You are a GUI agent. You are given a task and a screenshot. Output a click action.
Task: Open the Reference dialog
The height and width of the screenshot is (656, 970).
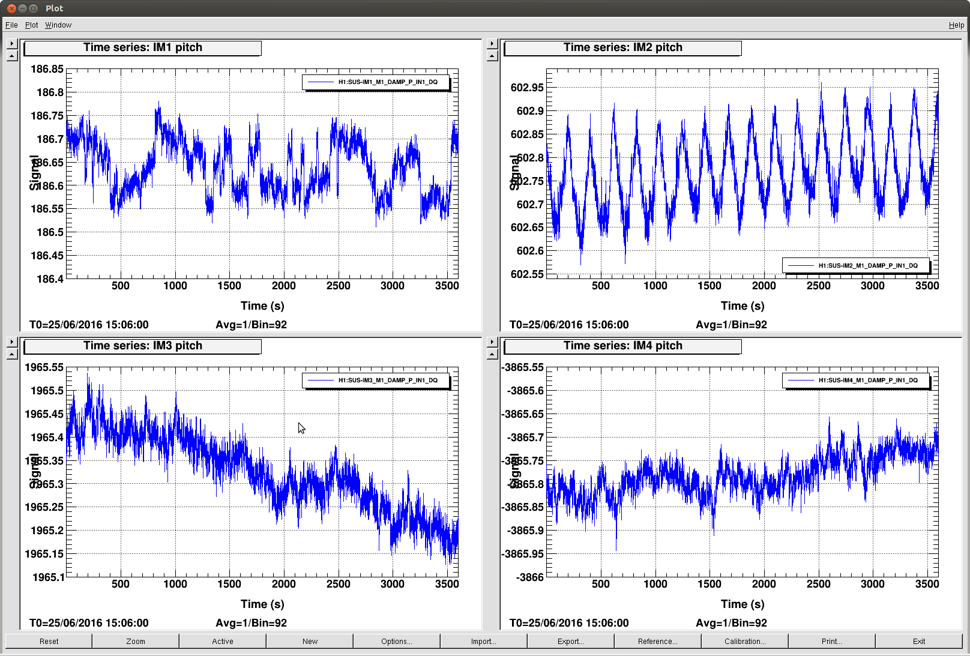click(x=658, y=641)
